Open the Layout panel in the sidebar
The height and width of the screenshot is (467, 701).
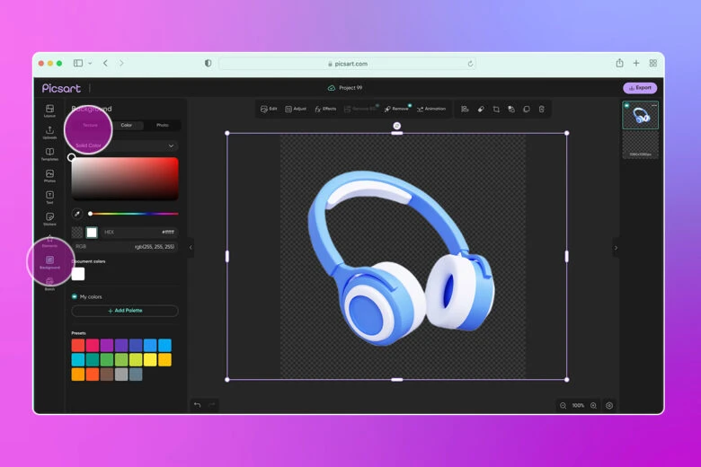49,110
